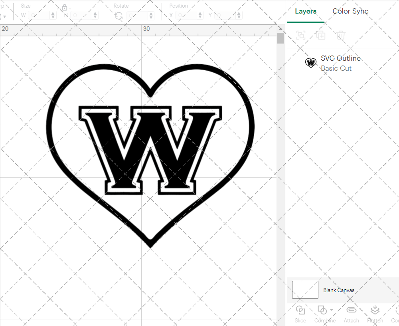Click the Position X stepper arrows
The height and width of the screenshot is (326, 399).
200,15
